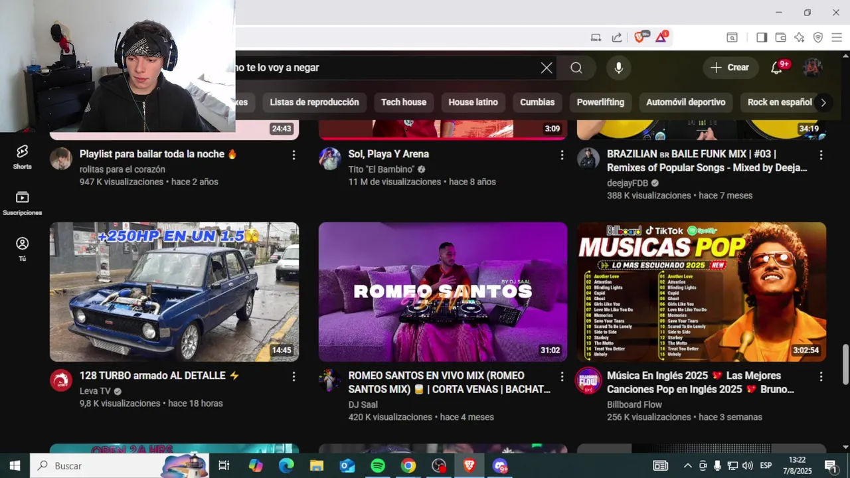Open options for Playlist para bailar video

click(x=294, y=155)
